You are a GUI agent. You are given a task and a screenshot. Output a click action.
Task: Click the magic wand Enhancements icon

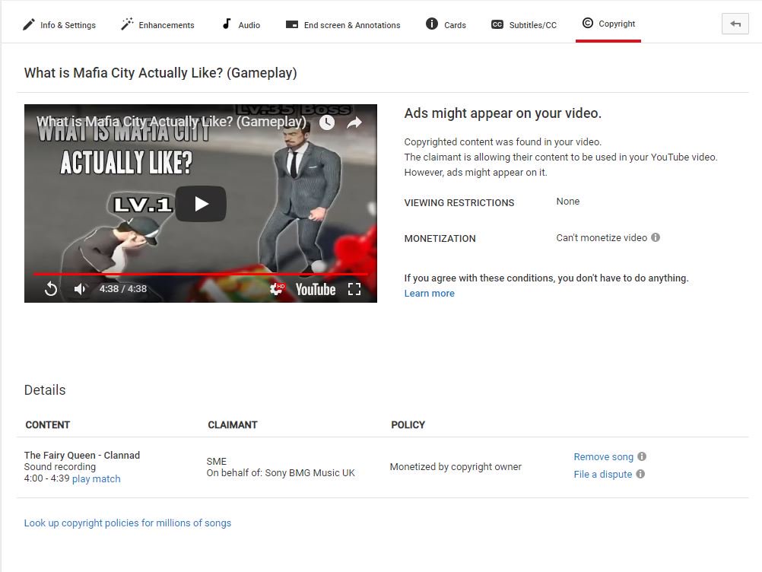click(127, 24)
